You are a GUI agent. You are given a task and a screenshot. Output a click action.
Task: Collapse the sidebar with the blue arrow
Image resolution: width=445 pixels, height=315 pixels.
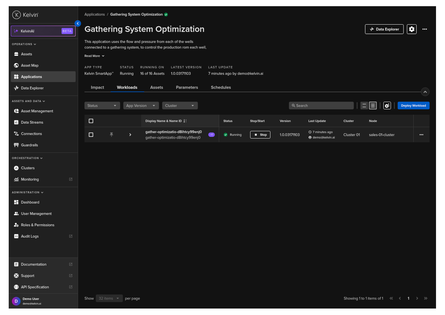pos(78,24)
